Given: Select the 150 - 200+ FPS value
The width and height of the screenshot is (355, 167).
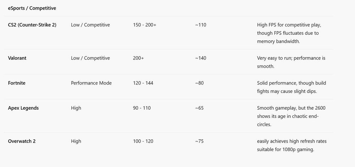Looking at the screenshot, I should (x=144, y=25).
